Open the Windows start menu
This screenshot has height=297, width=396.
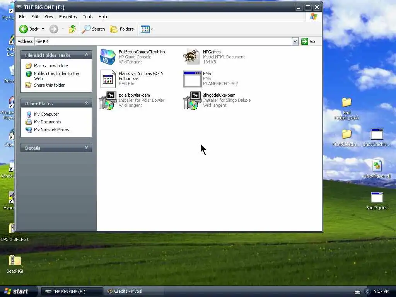18,291
